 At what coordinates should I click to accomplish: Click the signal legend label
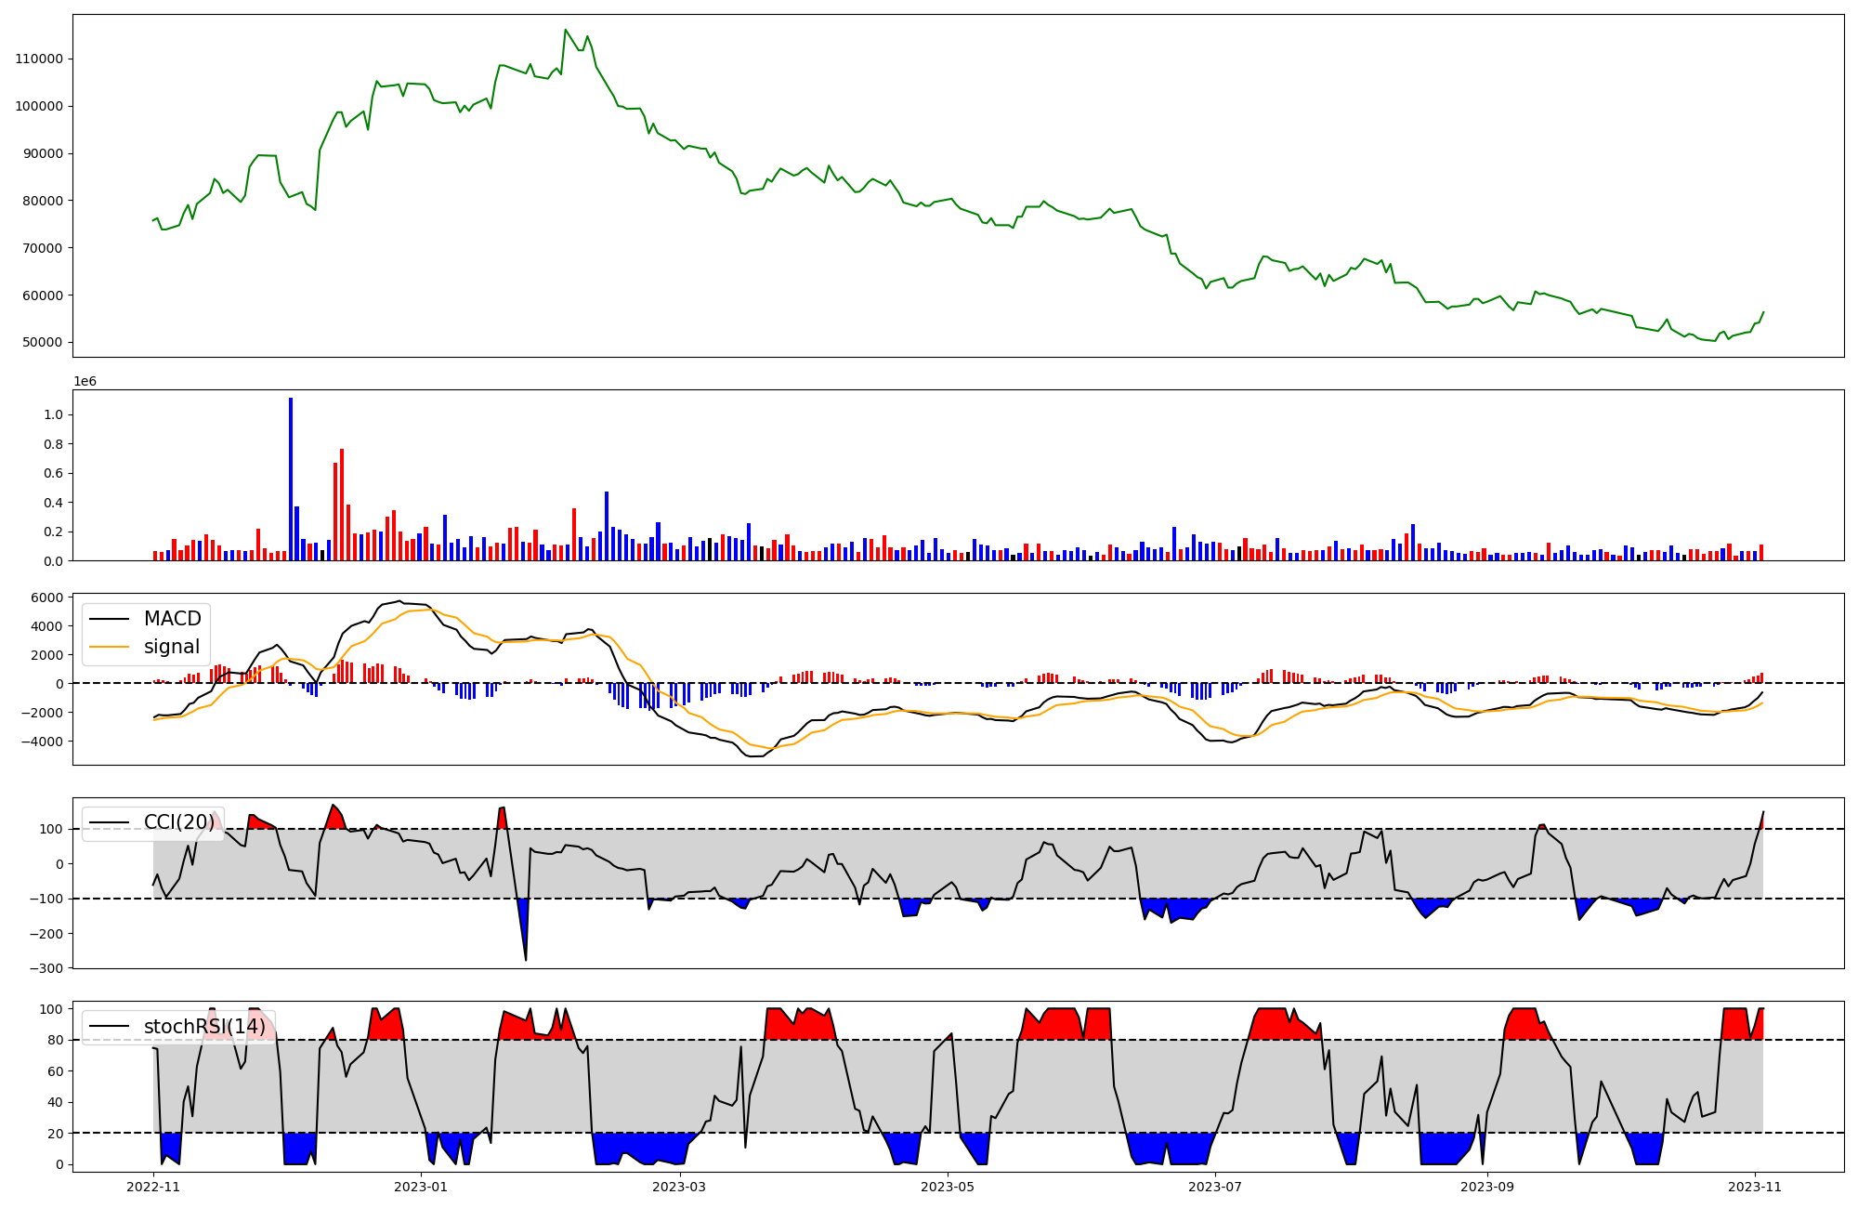click(x=172, y=647)
